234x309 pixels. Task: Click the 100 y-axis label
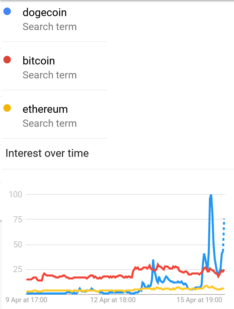click(15, 194)
